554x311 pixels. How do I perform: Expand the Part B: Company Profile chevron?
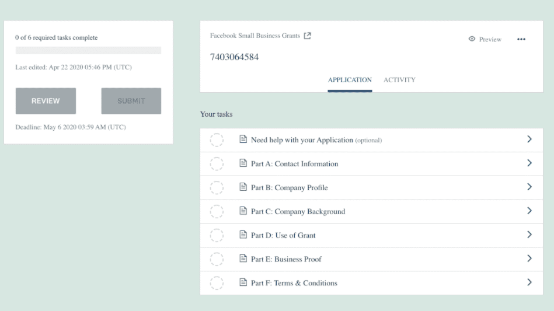click(529, 187)
